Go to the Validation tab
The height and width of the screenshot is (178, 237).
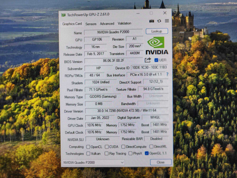[124, 23]
